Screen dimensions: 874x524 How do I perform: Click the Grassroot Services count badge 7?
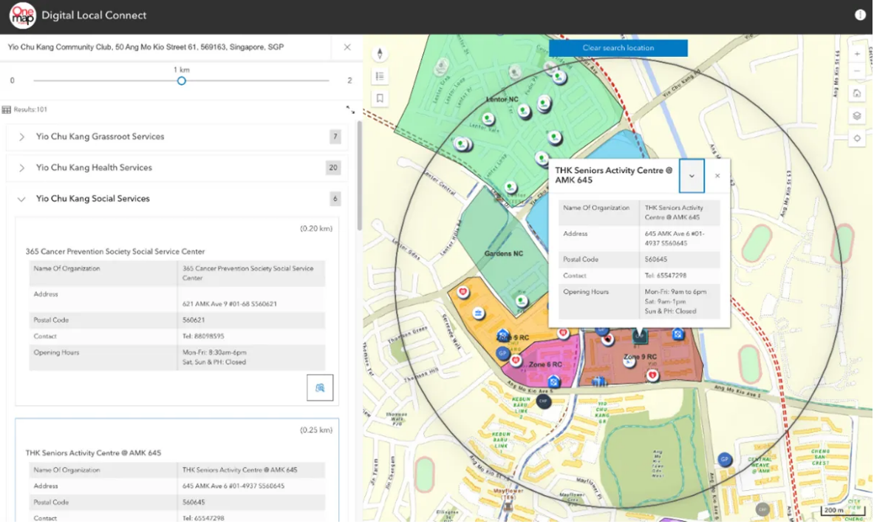(335, 137)
